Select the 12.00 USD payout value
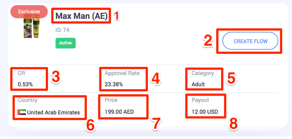Viewport: 292px width, 139px height. [x=205, y=112]
